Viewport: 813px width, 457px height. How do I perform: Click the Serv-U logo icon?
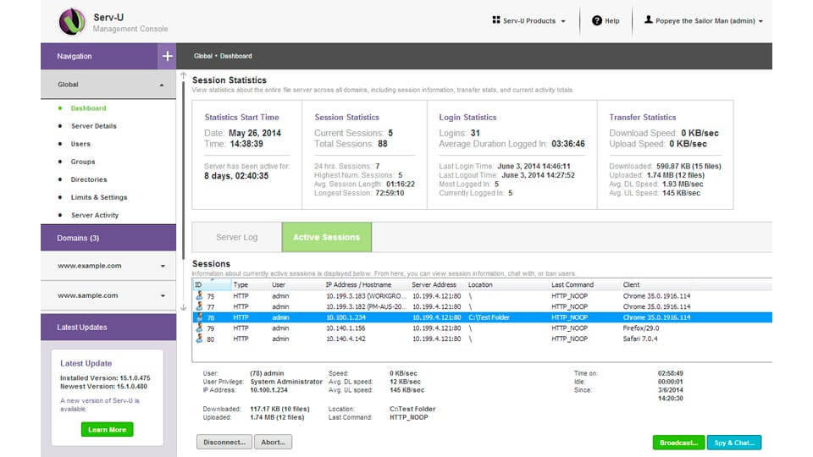coord(72,22)
